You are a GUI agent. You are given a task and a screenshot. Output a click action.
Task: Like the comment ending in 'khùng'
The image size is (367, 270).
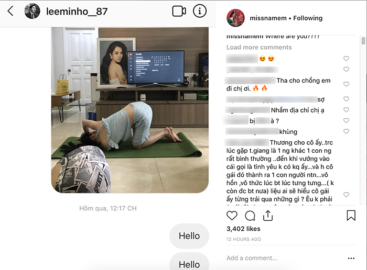click(x=346, y=131)
